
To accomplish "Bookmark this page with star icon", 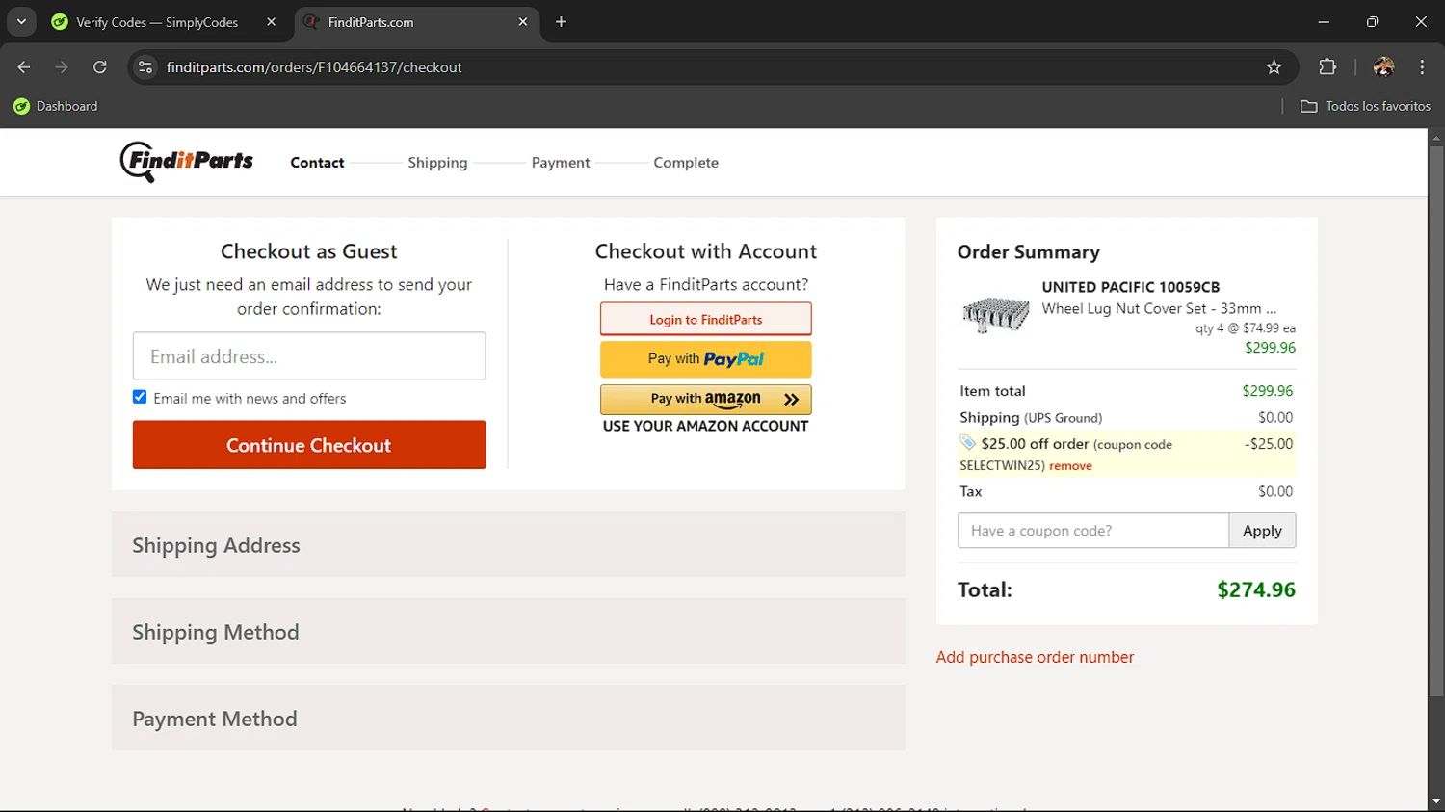I will 1274,67.
